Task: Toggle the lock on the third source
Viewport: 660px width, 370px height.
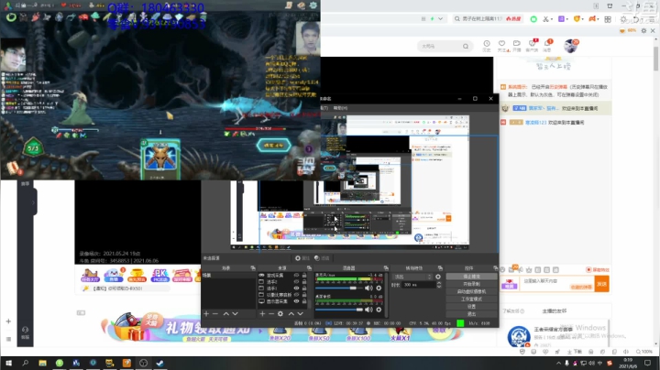Action: (304, 288)
